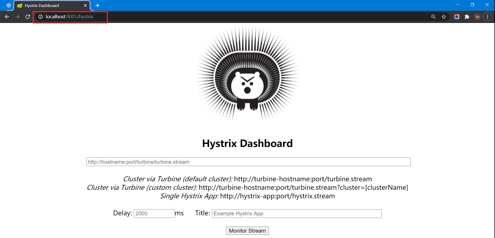Focus the Delay input field
The image size is (495, 238).
point(154,214)
